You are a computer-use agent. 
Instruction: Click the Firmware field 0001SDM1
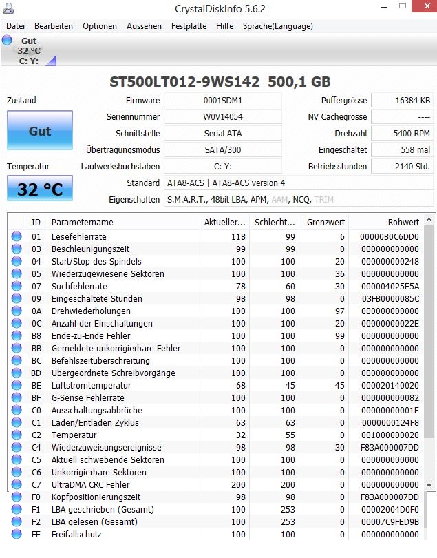[222, 101]
